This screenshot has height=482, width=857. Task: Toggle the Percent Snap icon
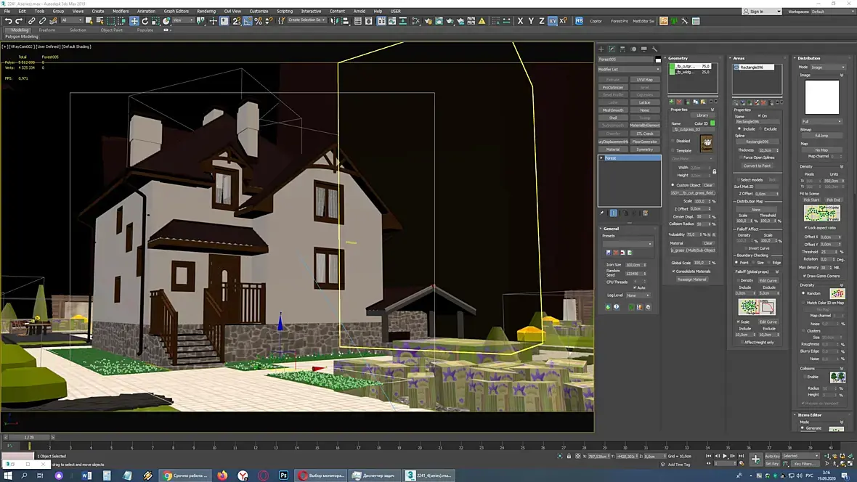point(258,21)
